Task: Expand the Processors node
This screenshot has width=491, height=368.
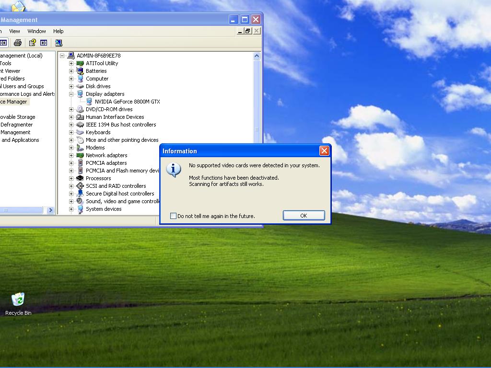Action: click(71, 178)
